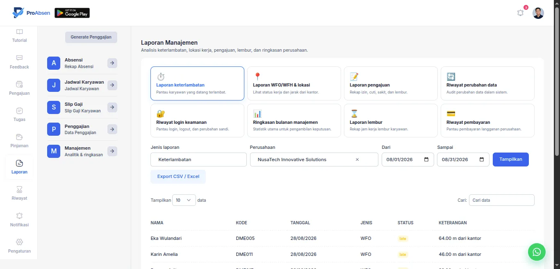The width and height of the screenshot is (560, 269).
Task: Open Tugas in the sidebar
Action: [19, 114]
